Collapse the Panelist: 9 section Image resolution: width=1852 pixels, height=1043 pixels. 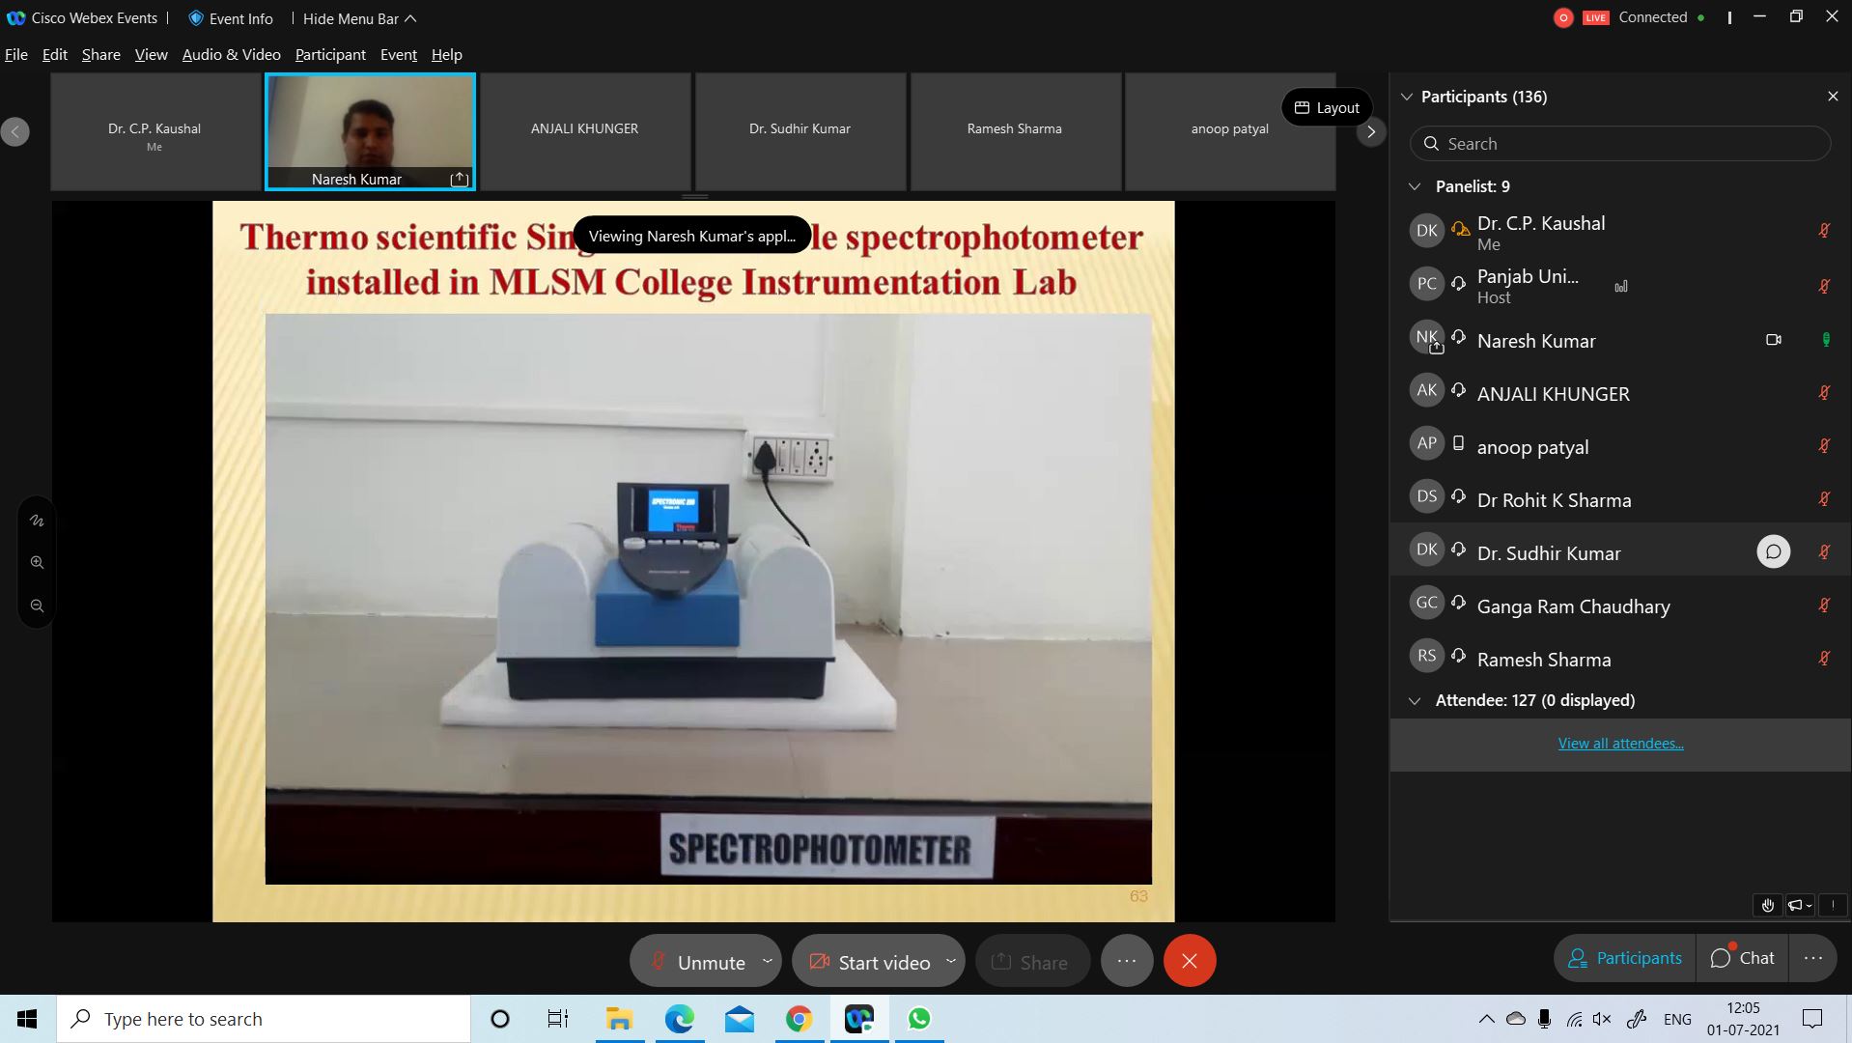tap(1415, 186)
